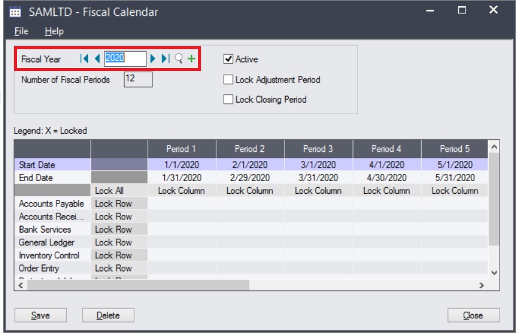This screenshot has width=519, height=336.
Task: Enable Lock Closing Period
Action: click(x=228, y=99)
